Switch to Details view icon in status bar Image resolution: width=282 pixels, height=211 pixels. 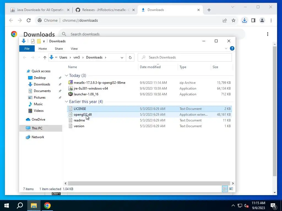(225, 189)
